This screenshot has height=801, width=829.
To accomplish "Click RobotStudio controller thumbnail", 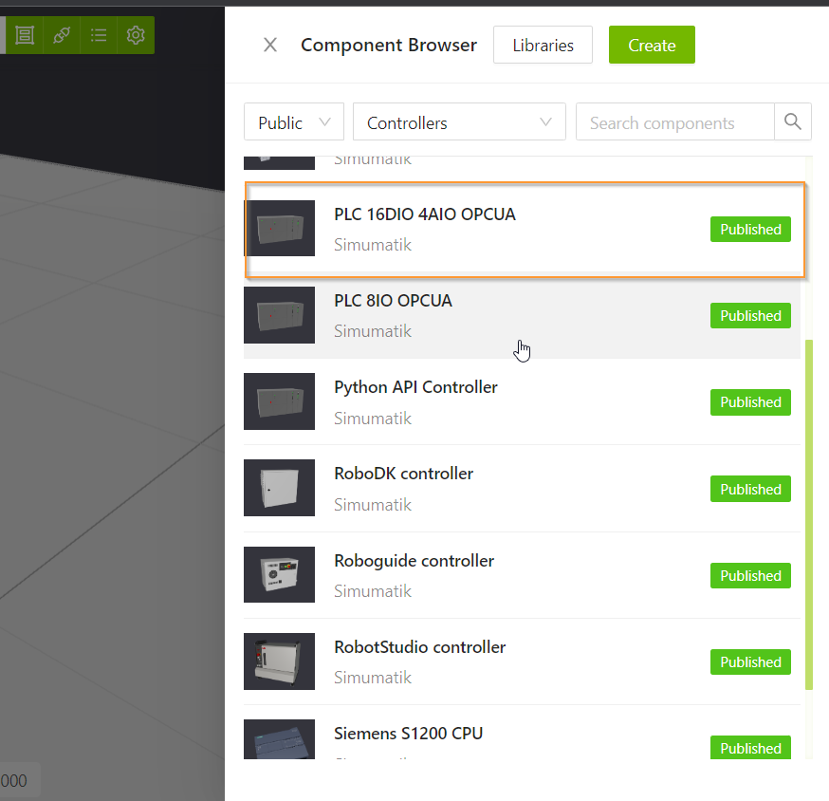I will coord(279,661).
